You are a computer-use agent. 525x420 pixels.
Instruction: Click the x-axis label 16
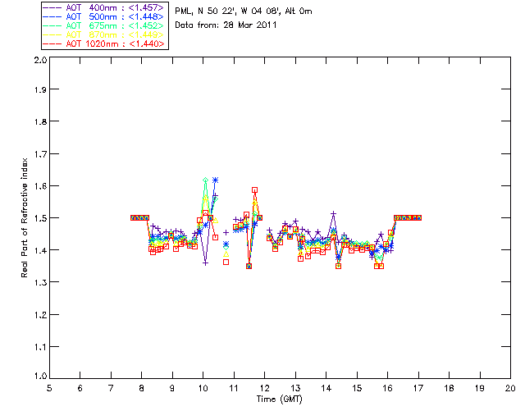click(x=388, y=388)
